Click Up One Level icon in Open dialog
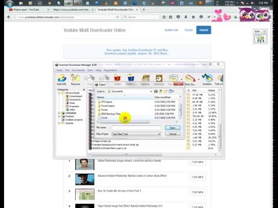This screenshot has height=208, width=278. 160,91
